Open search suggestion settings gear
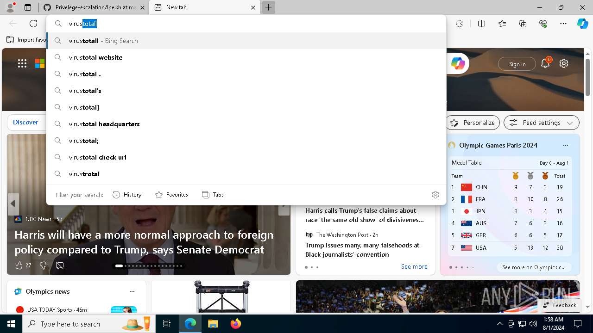Viewport: 593px width, 333px height. [x=435, y=195]
